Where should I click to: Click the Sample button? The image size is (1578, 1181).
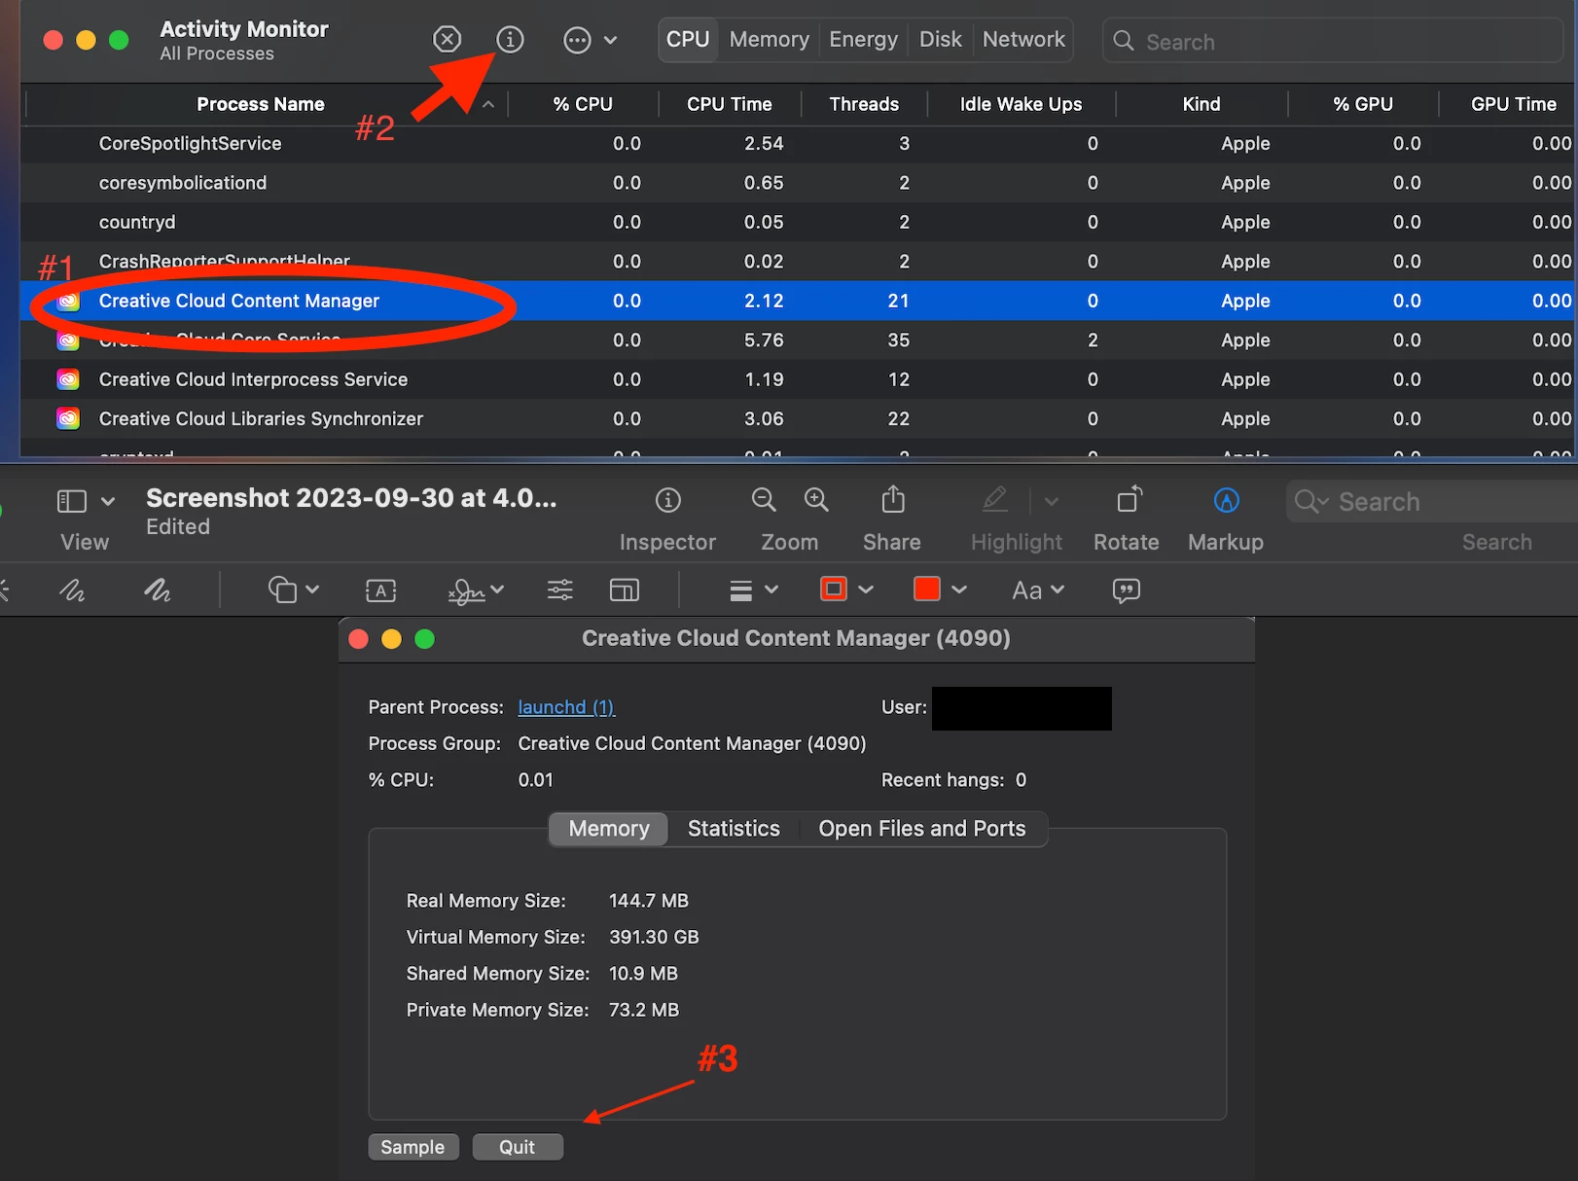tap(412, 1147)
